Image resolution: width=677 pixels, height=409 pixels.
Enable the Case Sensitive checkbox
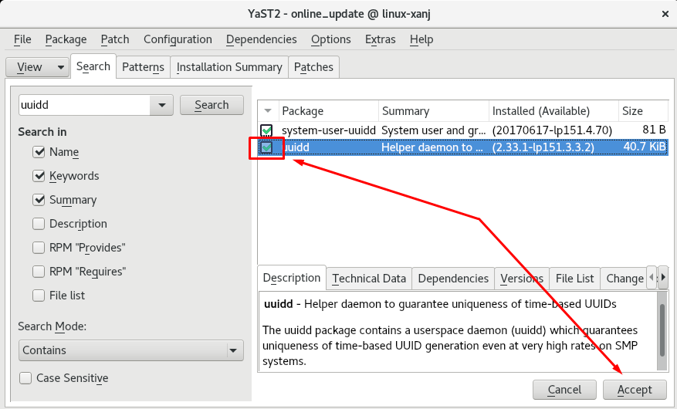tap(25, 378)
